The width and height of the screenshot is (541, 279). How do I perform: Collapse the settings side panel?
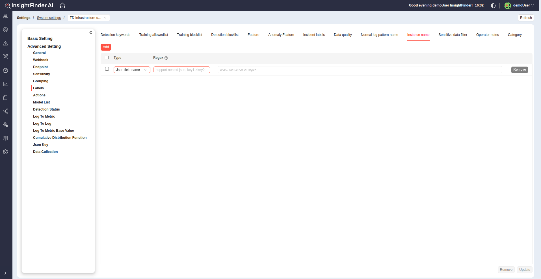(x=91, y=33)
